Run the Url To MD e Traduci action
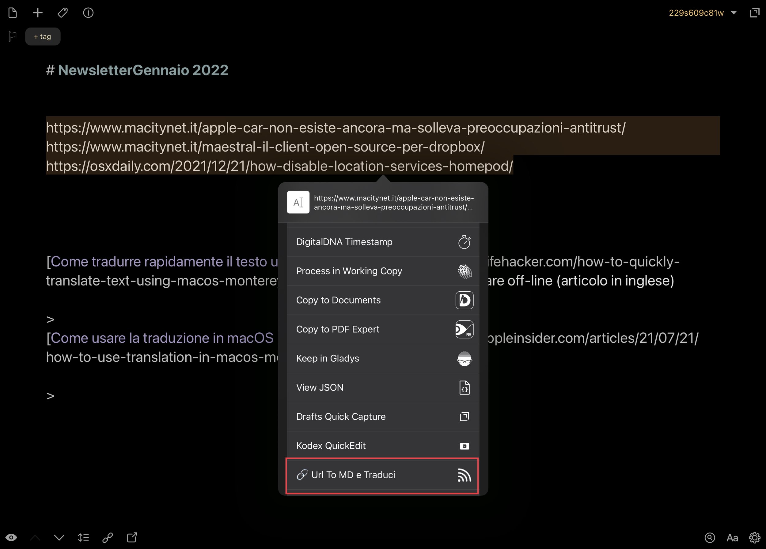Image resolution: width=766 pixels, height=549 pixels. [383, 475]
